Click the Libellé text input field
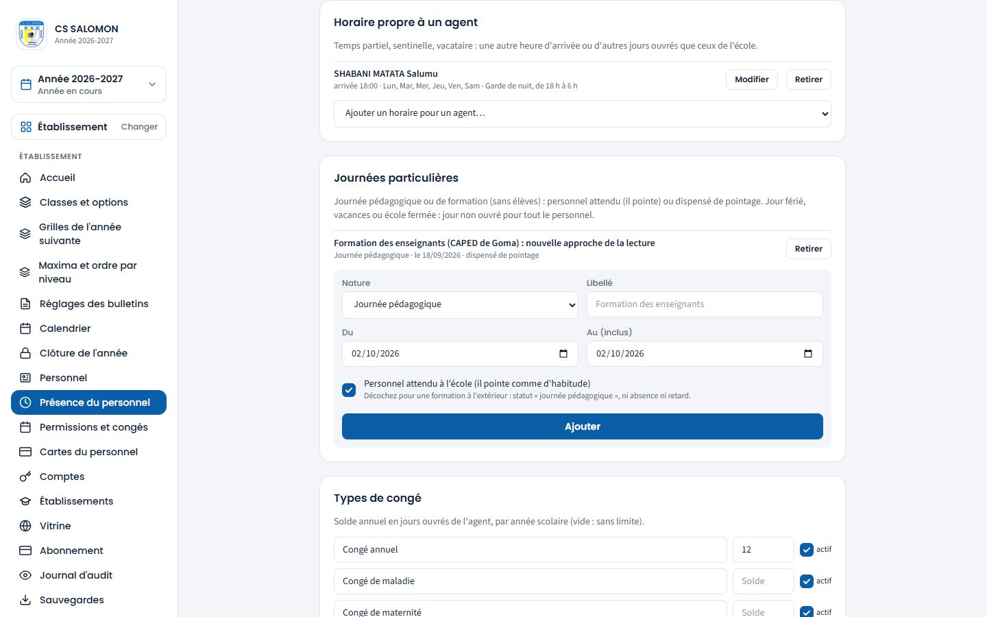This screenshot has width=987, height=617. tap(705, 304)
